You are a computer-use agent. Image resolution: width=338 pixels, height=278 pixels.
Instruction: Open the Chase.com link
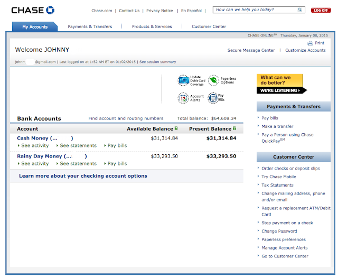tap(102, 11)
